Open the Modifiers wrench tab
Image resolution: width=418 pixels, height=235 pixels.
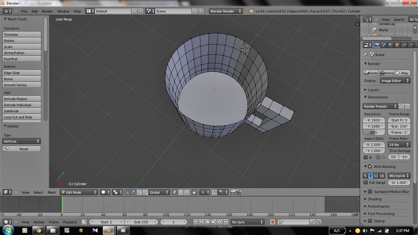pos(411,45)
